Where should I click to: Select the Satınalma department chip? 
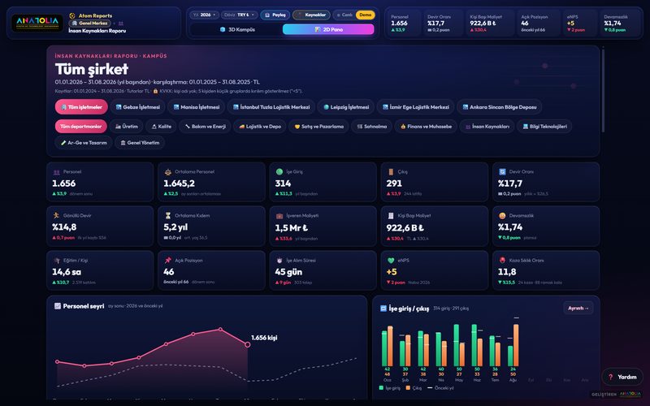tap(372, 127)
